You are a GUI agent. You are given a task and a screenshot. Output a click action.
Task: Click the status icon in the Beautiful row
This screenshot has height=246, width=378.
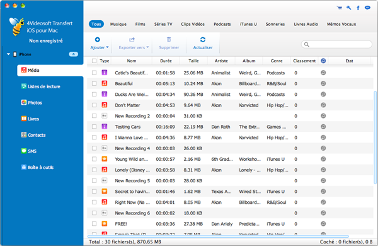[x=323, y=83]
